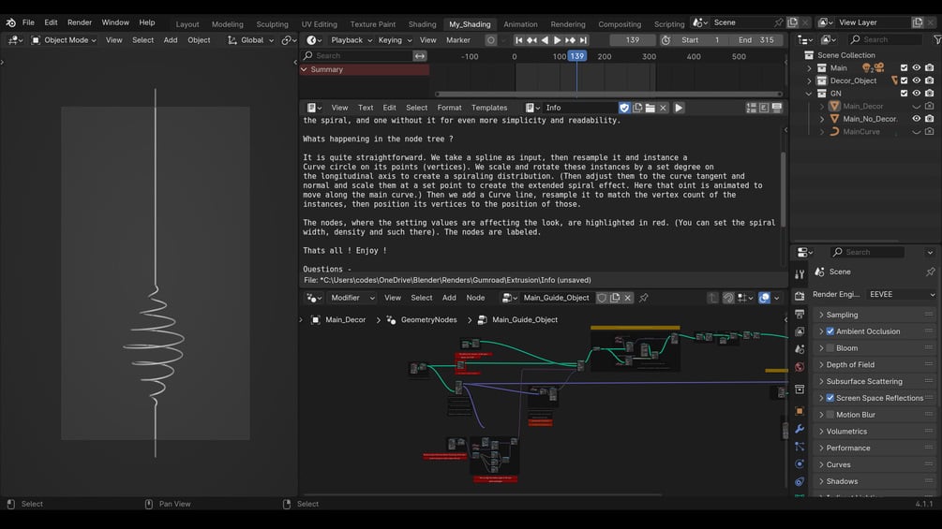The image size is (942, 529).
Task: Open the Object Mode dropdown
Action: (x=64, y=40)
